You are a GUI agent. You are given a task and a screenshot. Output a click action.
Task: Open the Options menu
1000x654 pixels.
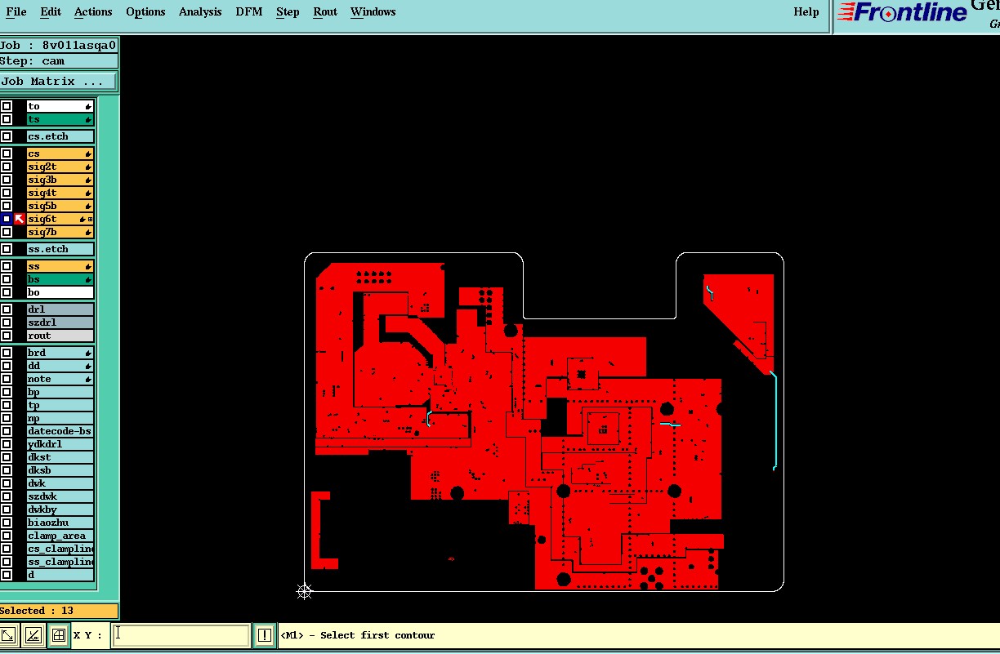point(145,11)
